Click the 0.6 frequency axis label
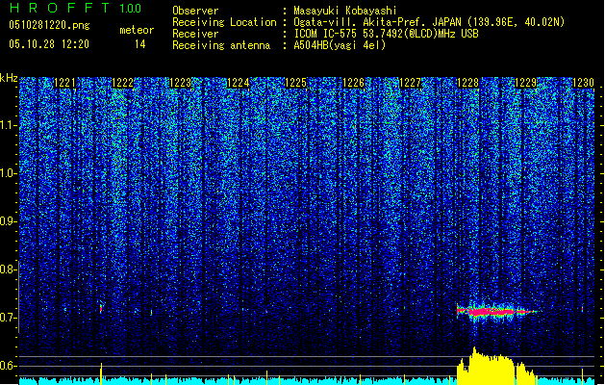The height and width of the screenshot is (385, 605). pyautogui.click(x=7, y=366)
